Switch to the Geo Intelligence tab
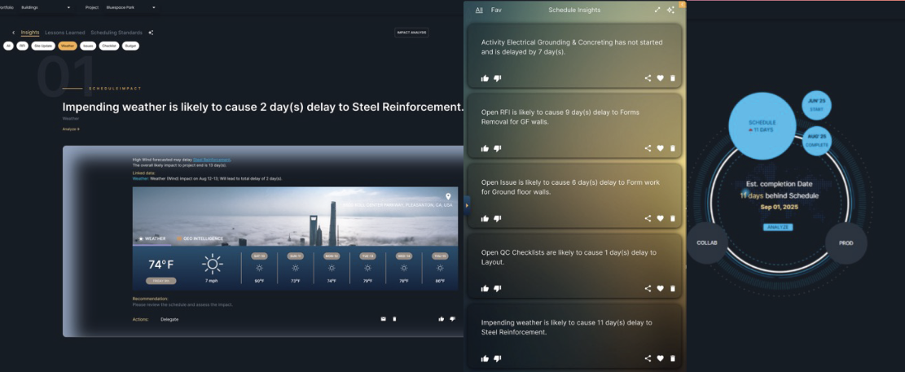 (200, 239)
